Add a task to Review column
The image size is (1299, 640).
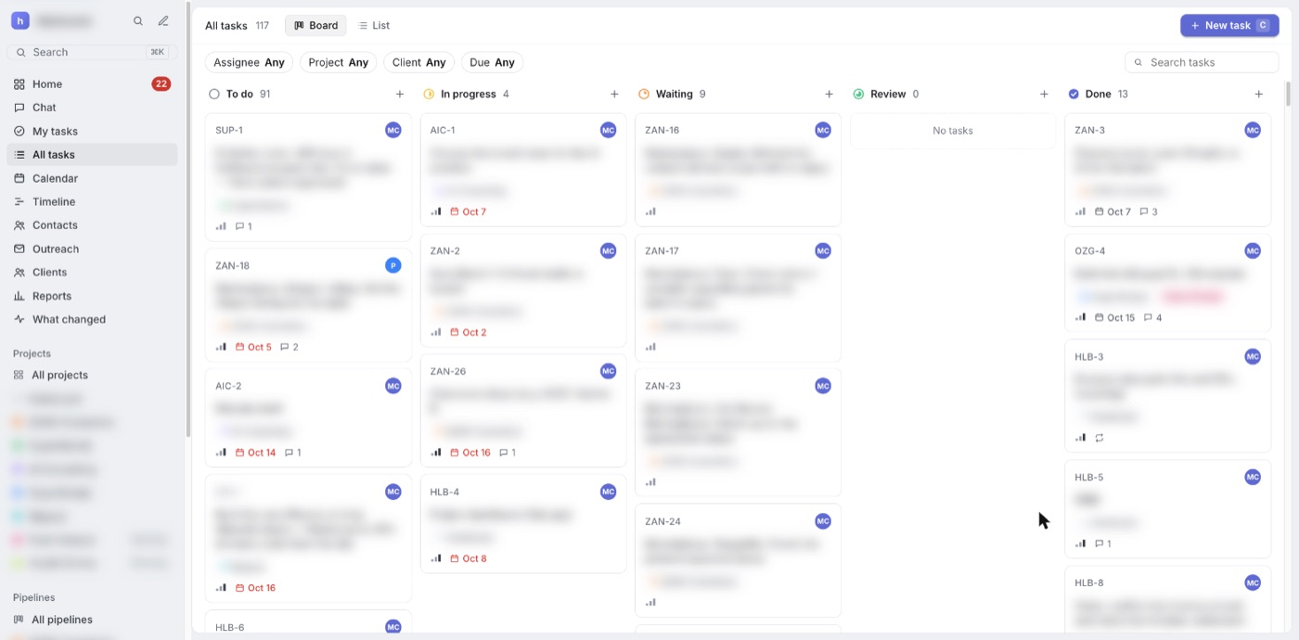point(1044,94)
